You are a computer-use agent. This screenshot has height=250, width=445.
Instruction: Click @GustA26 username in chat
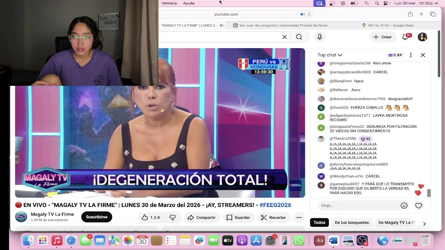339,108
